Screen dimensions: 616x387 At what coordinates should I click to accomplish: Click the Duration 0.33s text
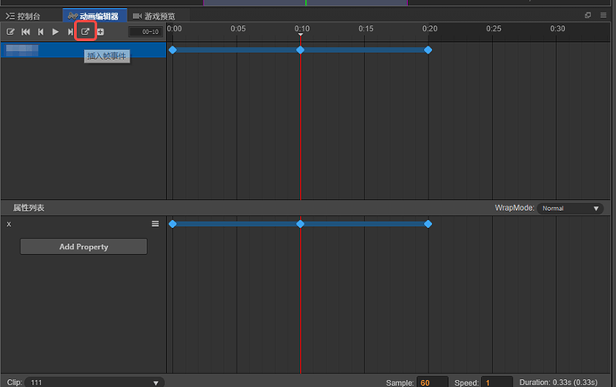[x=558, y=383]
